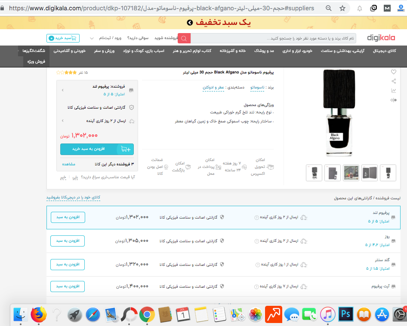Open the price chart icon
Image resolution: width=407 pixels, height=326 pixels.
pyautogui.click(x=394, y=91)
